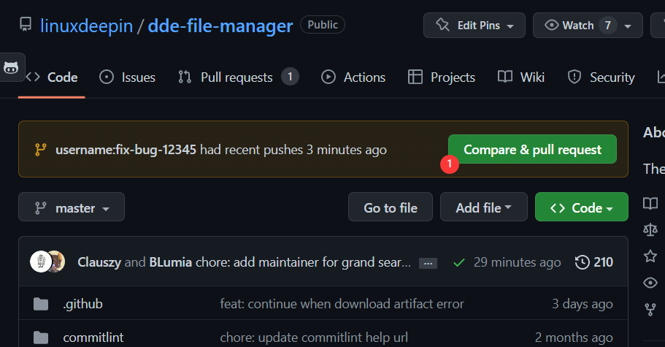Click the '29 minutes ago' commit timestamp

[x=517, y=262]
